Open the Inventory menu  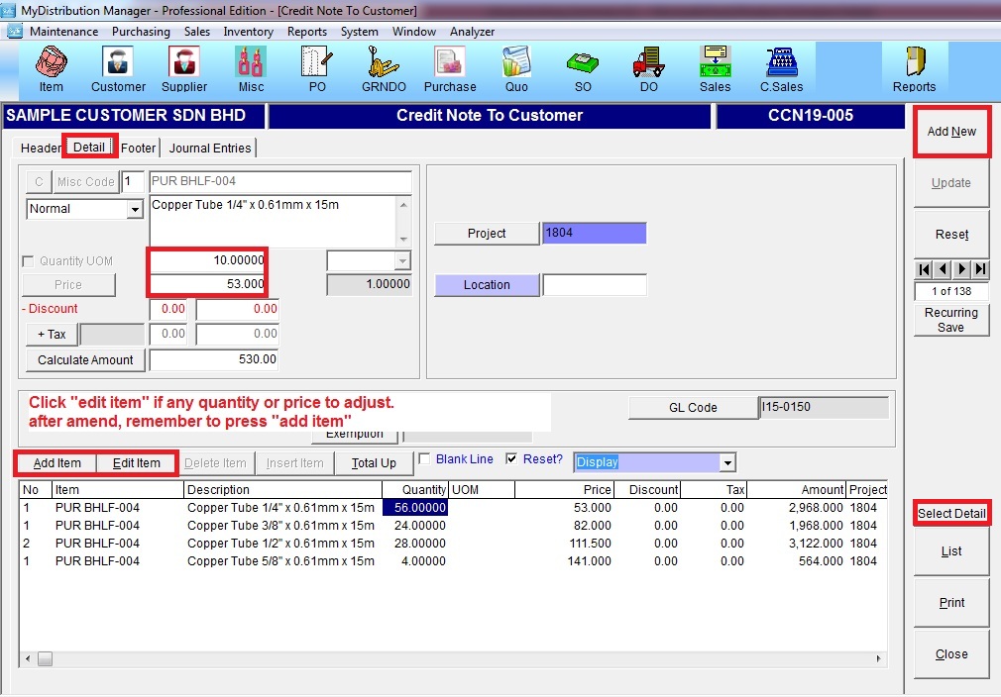tap(248, 32)
